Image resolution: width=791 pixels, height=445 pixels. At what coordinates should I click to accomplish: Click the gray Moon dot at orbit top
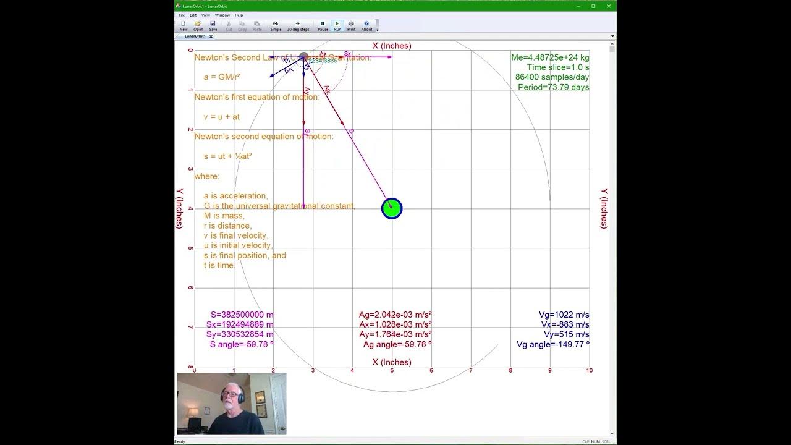point(303,57)
